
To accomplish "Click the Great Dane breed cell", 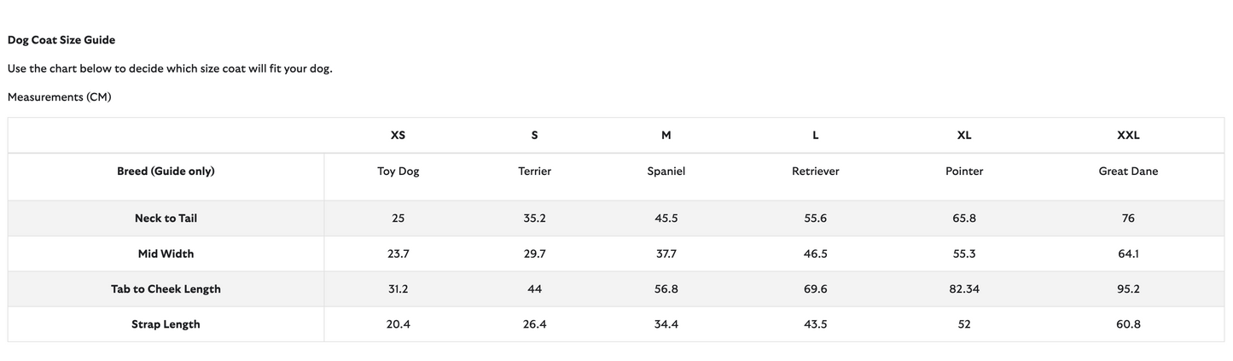I will (x=1128, y=172).
